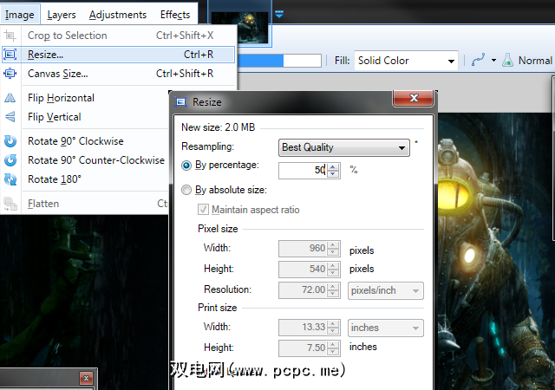Select the open image thumbnail
This screenshot has width=555, height=390.
(240, 27)
